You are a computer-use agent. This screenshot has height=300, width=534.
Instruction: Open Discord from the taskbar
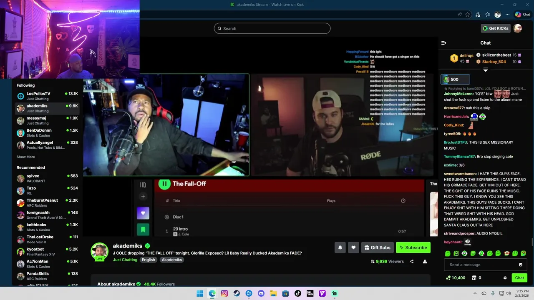click(x=261, y=293)
